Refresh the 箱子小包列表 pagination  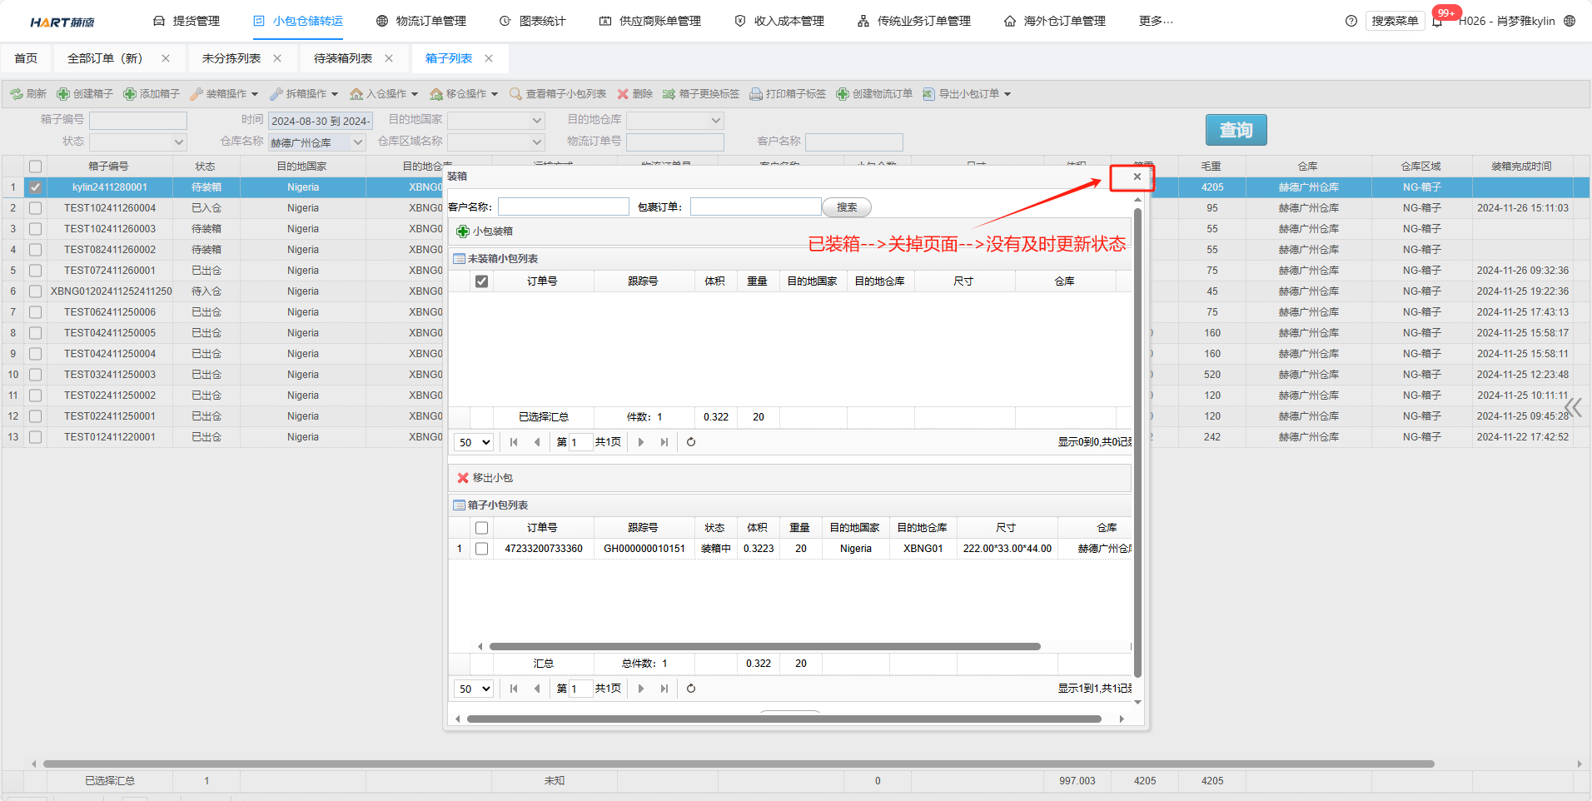click(691, 689)
